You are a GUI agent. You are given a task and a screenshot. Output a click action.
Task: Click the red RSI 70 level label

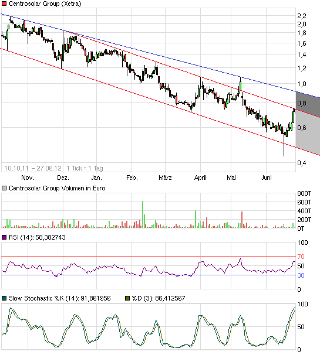pyautogui.click(x=301, y=257)
